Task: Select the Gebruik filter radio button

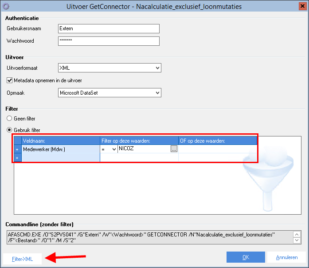Action: click(x=9, y=130)
